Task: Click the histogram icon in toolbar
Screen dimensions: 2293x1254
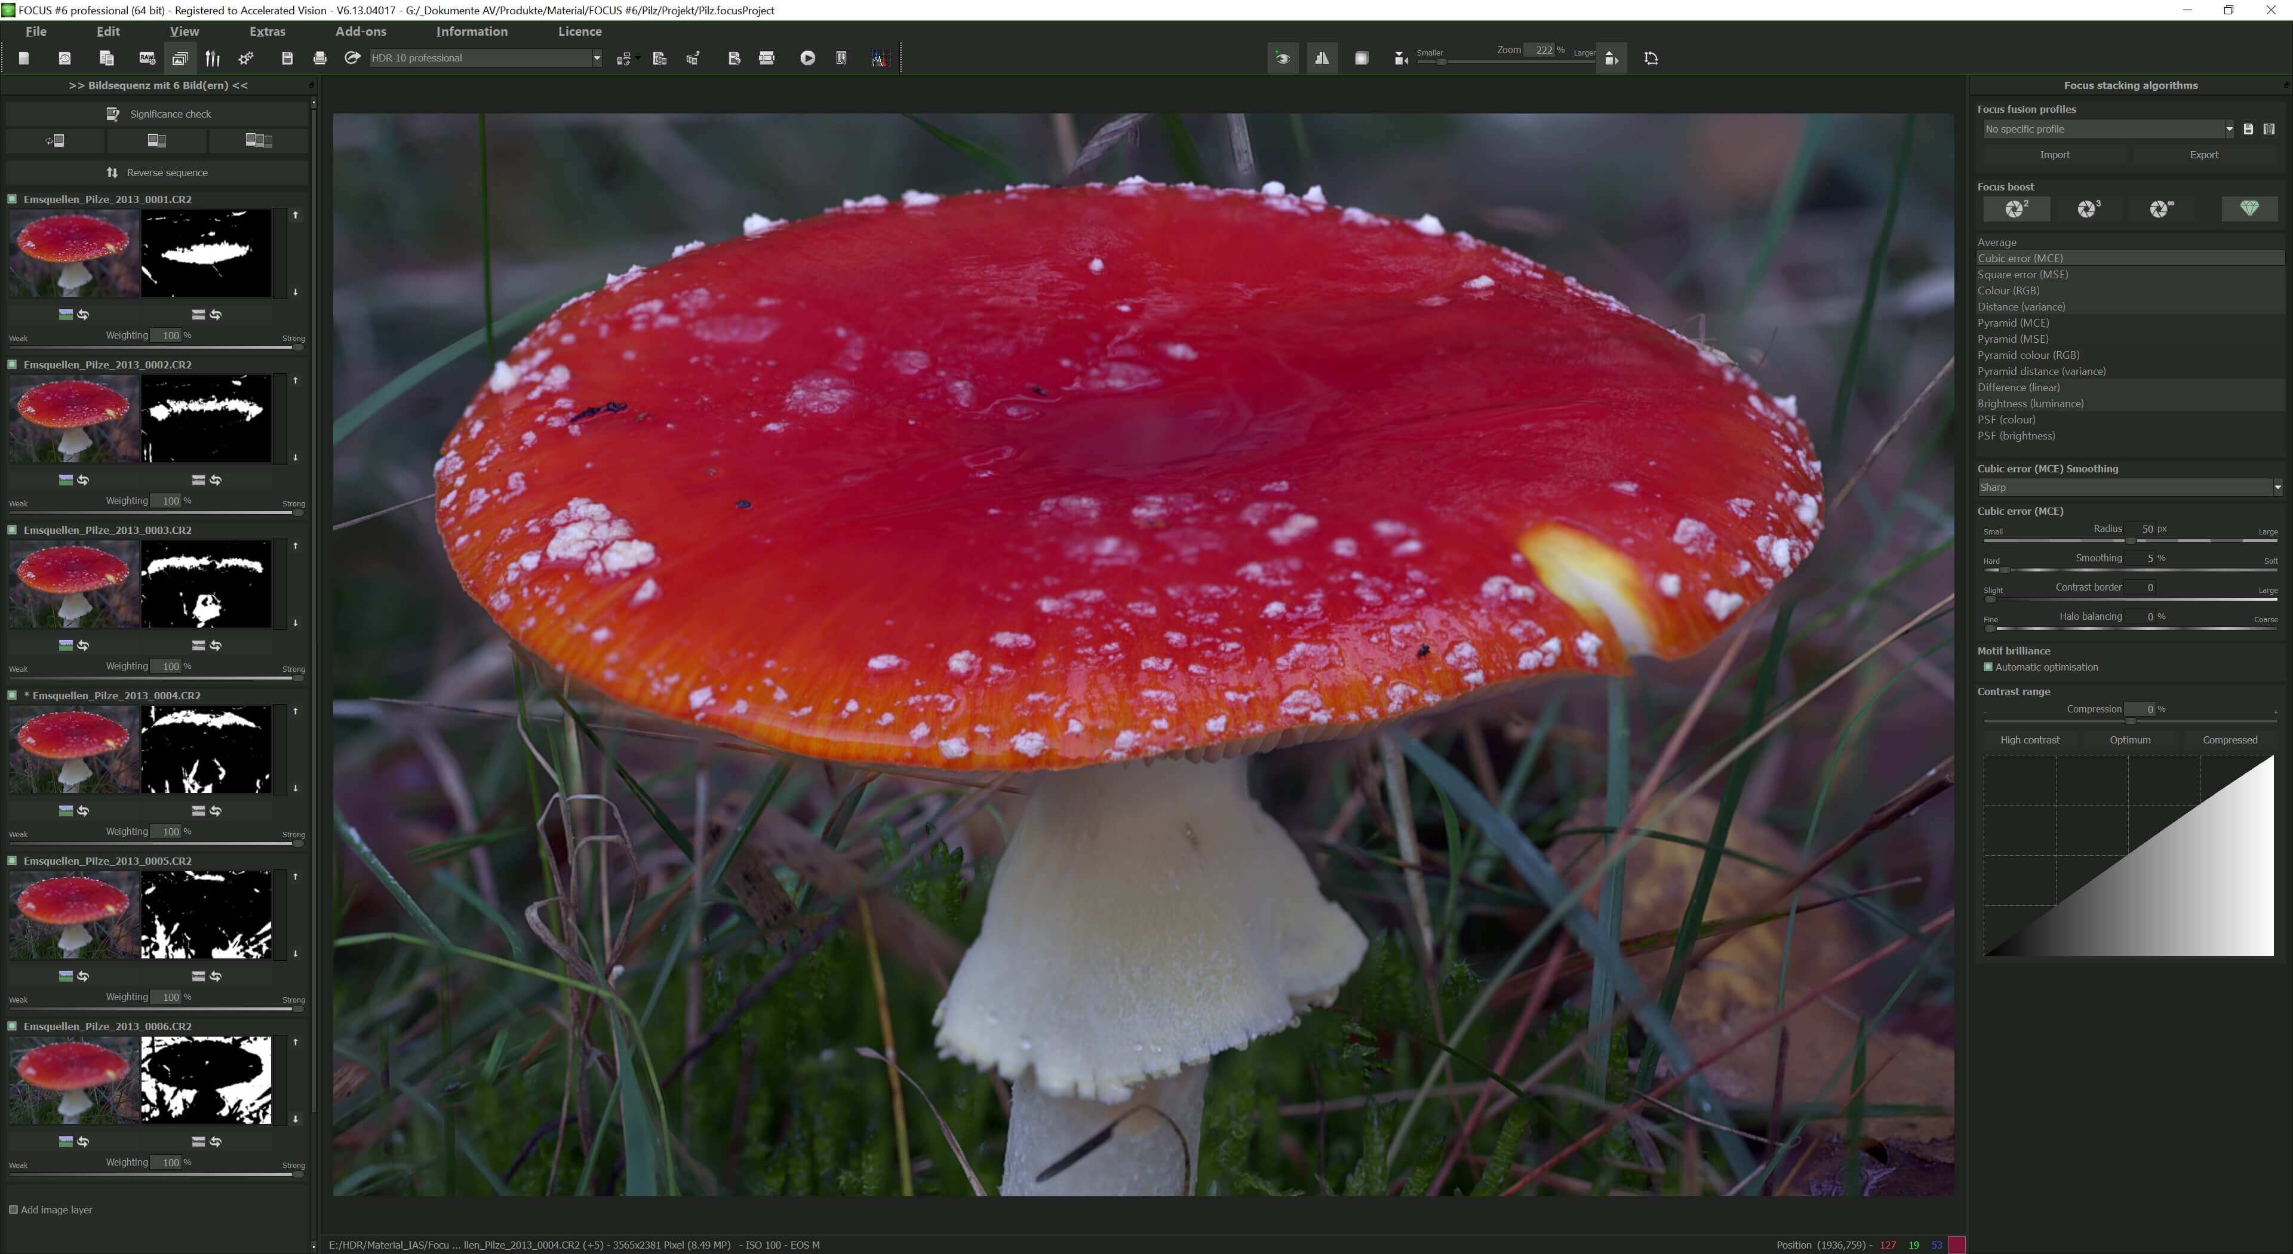Action: pyautogui.click(x=880, y=58)
